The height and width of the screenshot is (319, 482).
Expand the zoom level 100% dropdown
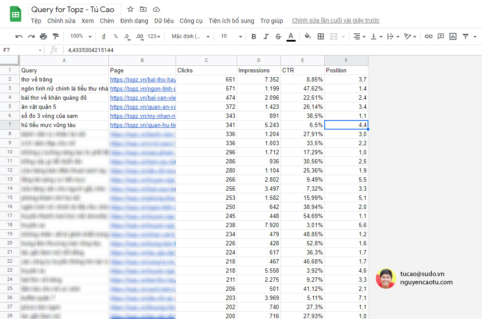(x=80, y=36)
